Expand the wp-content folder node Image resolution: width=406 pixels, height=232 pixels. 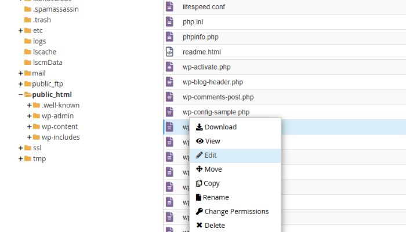tap(30, 126)
